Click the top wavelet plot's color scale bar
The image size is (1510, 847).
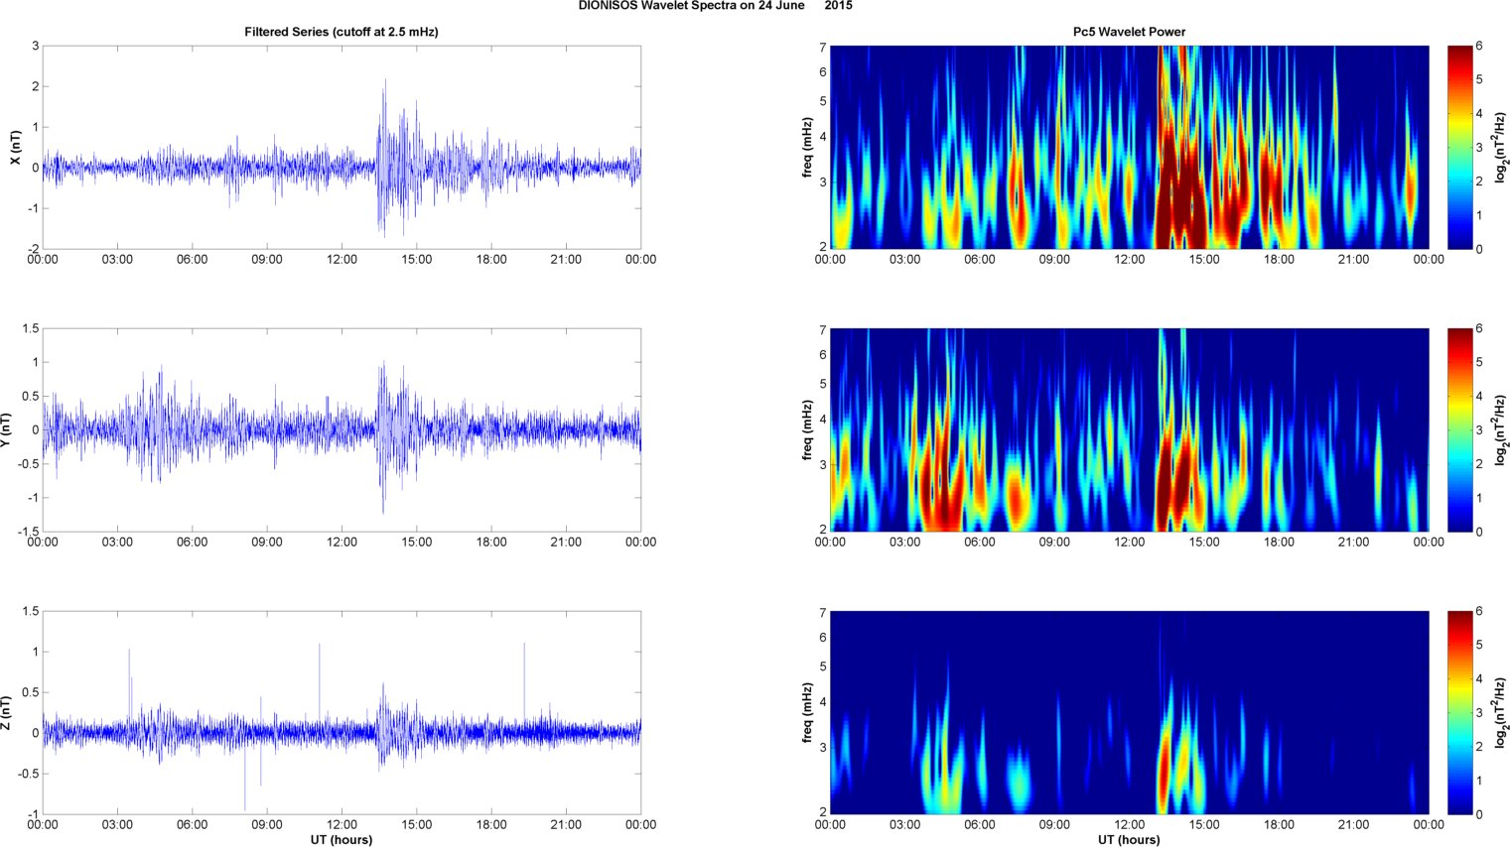1459,148
